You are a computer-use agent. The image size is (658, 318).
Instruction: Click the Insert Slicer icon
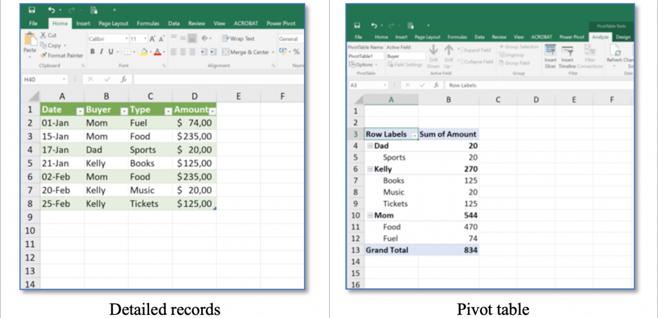point(550,51)
